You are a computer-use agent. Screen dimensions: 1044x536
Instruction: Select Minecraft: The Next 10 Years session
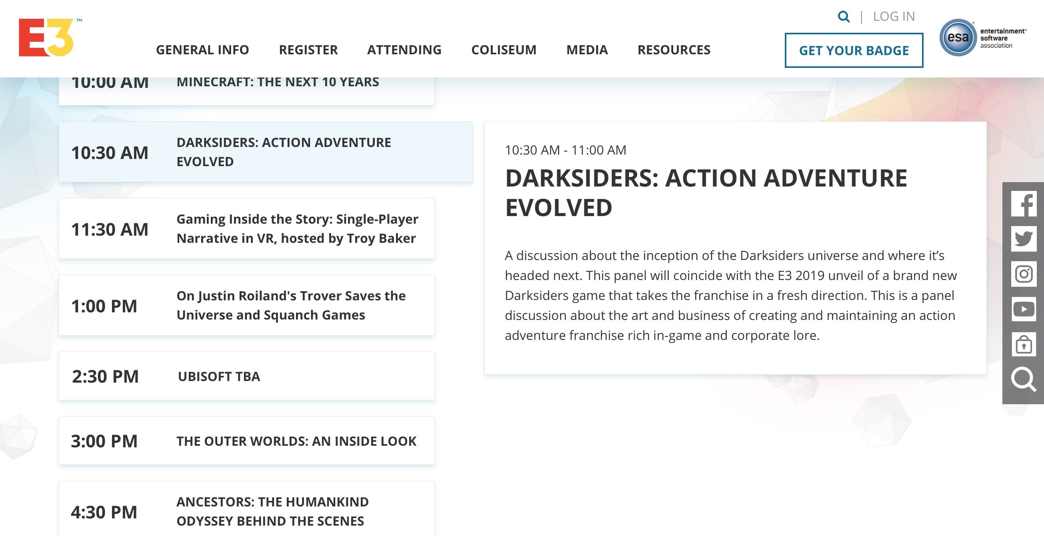click(x=247, y=91)
